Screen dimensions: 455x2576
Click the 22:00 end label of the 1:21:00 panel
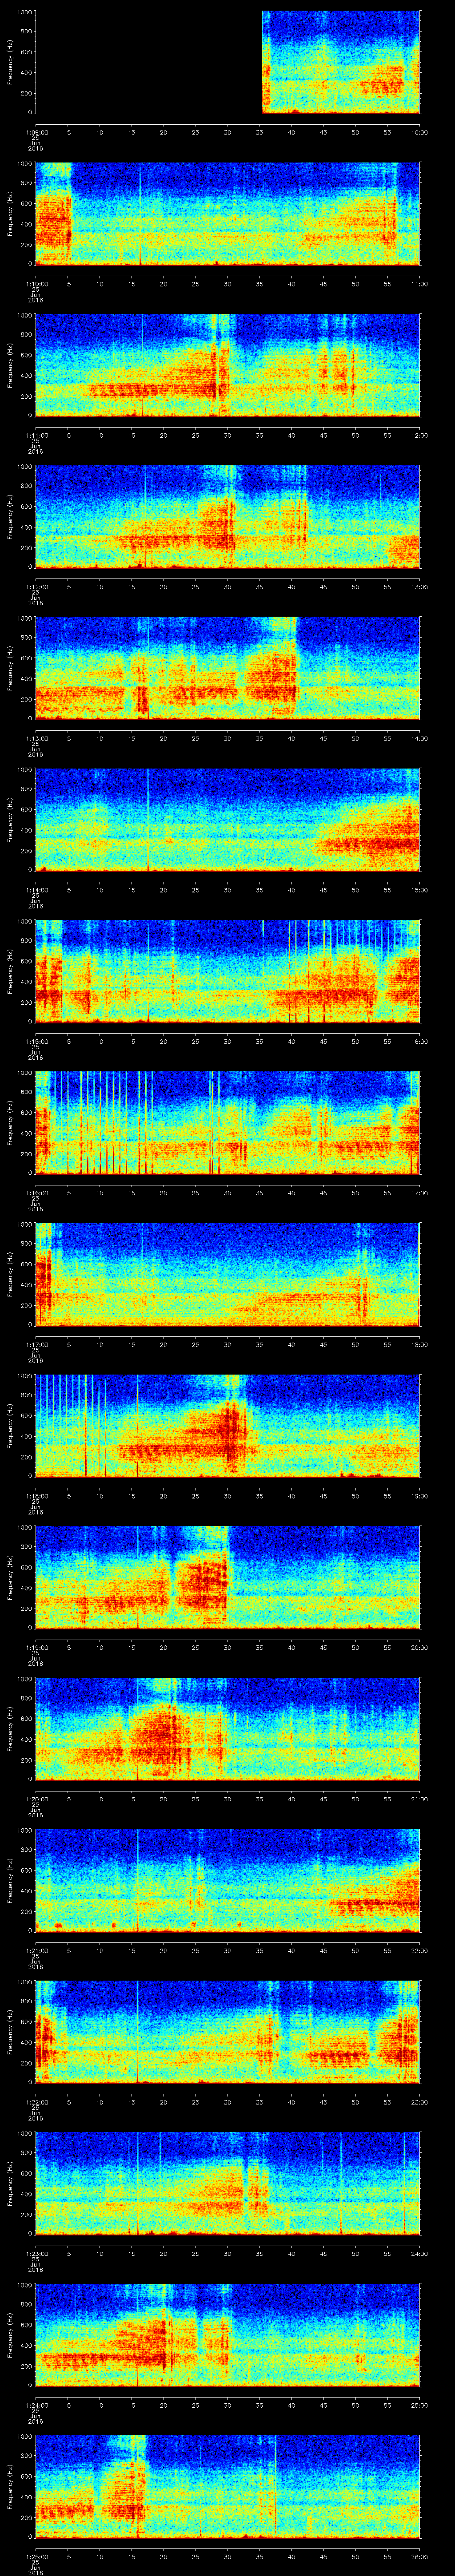[x=420, y=1950]
